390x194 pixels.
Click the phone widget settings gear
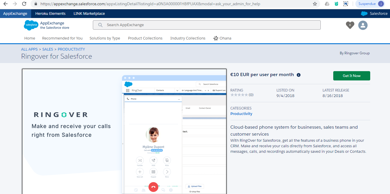[x=171, y=190]
